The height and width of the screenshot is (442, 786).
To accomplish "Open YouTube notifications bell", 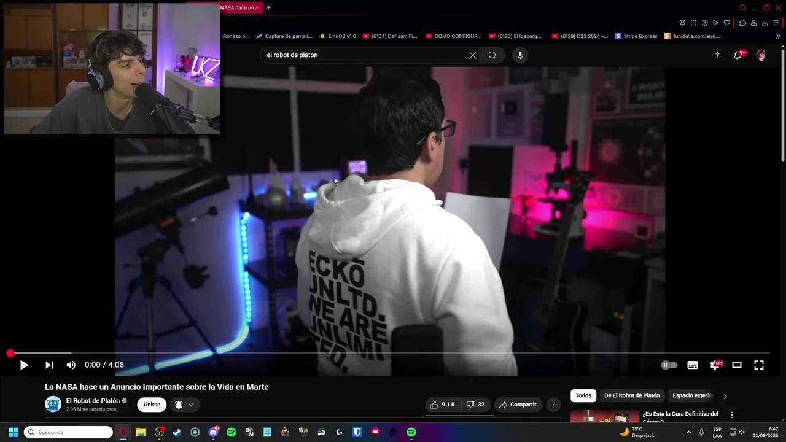I will [x=739, y=55].
